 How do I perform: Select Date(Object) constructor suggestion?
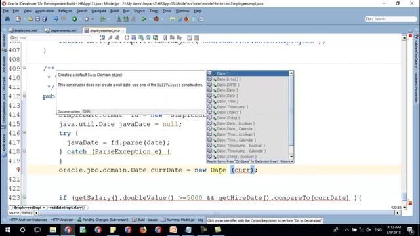(x=248, y=112)
